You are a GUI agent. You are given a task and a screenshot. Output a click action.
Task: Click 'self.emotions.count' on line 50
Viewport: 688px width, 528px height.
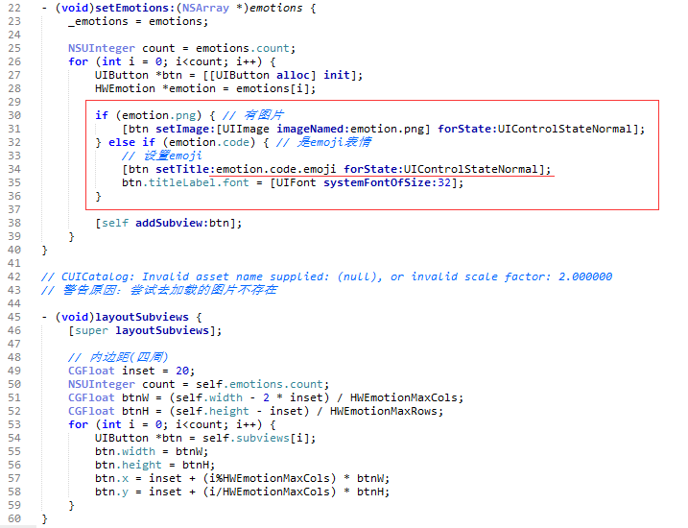coord(259,384)
